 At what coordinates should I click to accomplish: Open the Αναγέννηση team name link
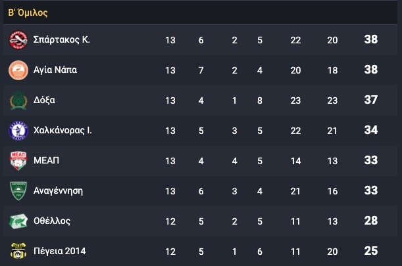click(x=58, y=191)
